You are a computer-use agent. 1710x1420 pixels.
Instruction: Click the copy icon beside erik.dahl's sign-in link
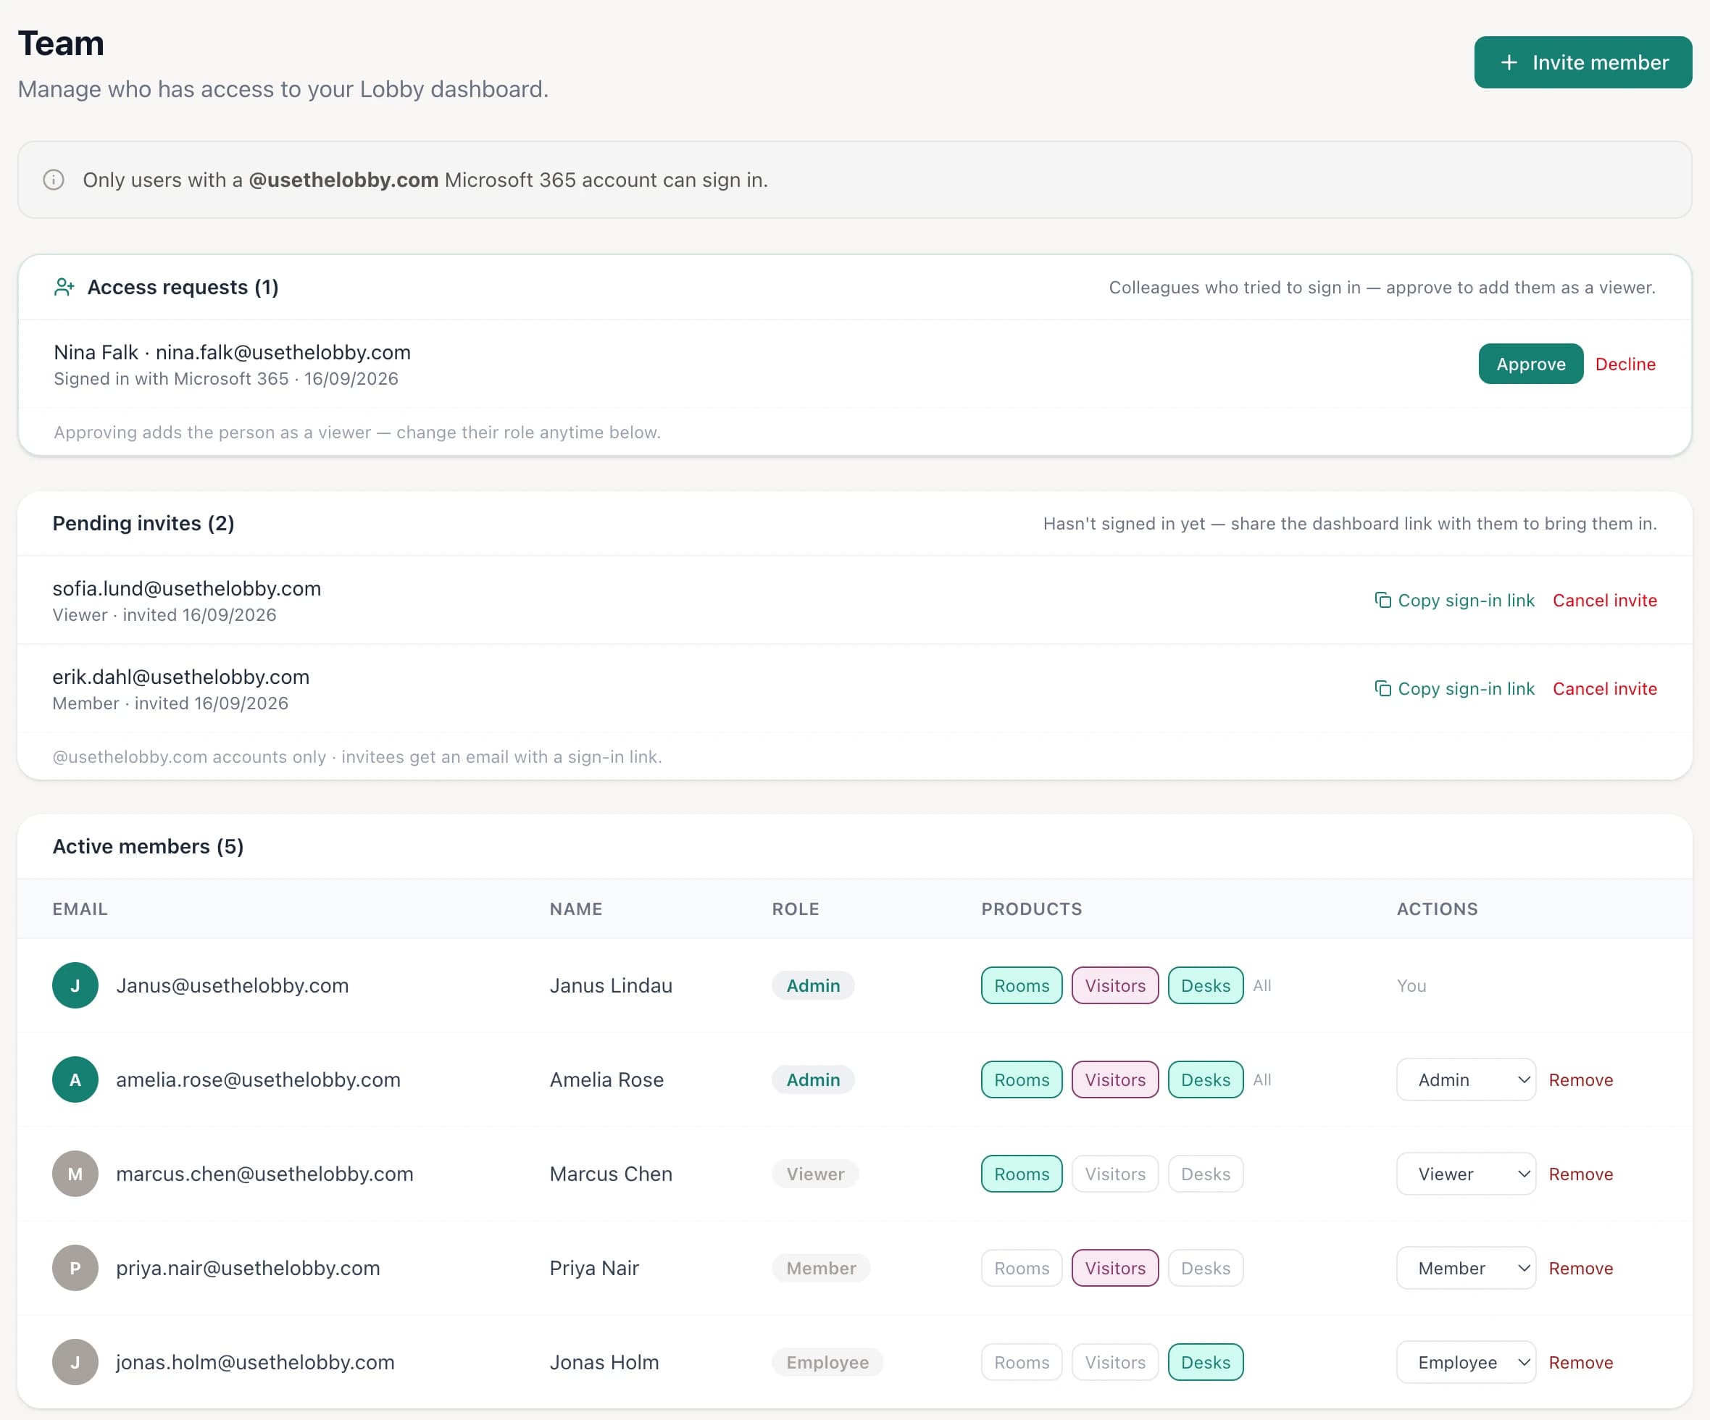click(1382, 689)
